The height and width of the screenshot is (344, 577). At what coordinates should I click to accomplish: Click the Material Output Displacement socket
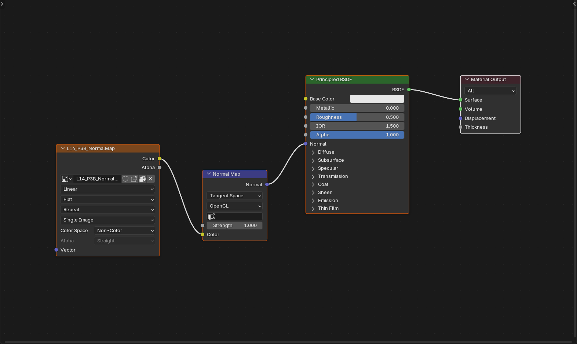pos(460,118)
